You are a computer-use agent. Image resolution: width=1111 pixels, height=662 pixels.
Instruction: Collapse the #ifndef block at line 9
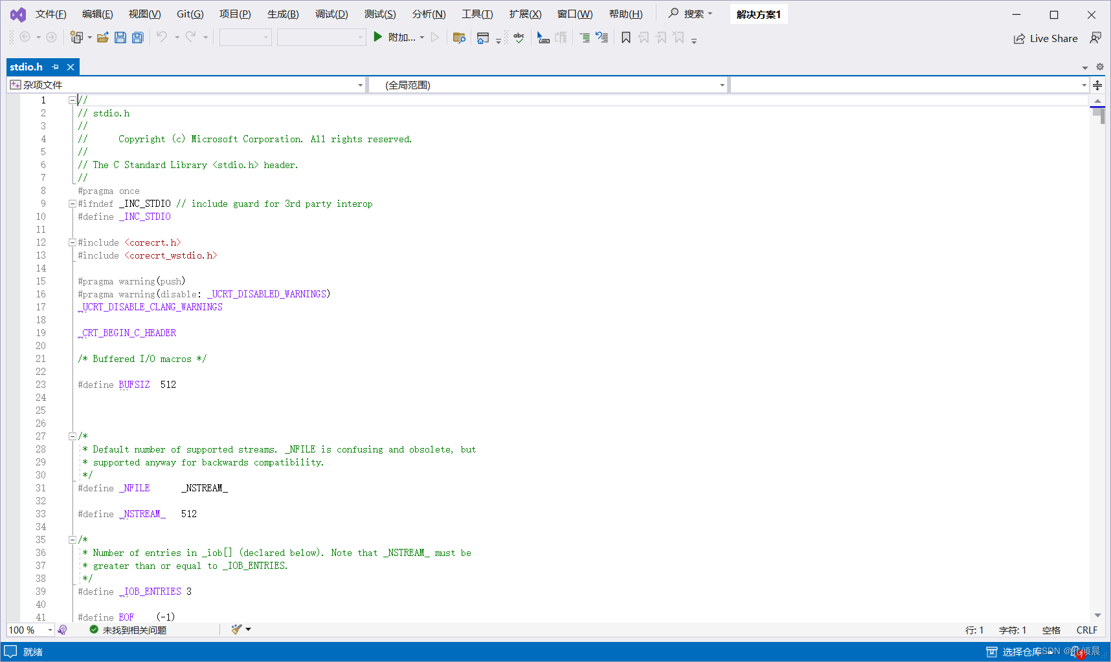pos(73,204)
